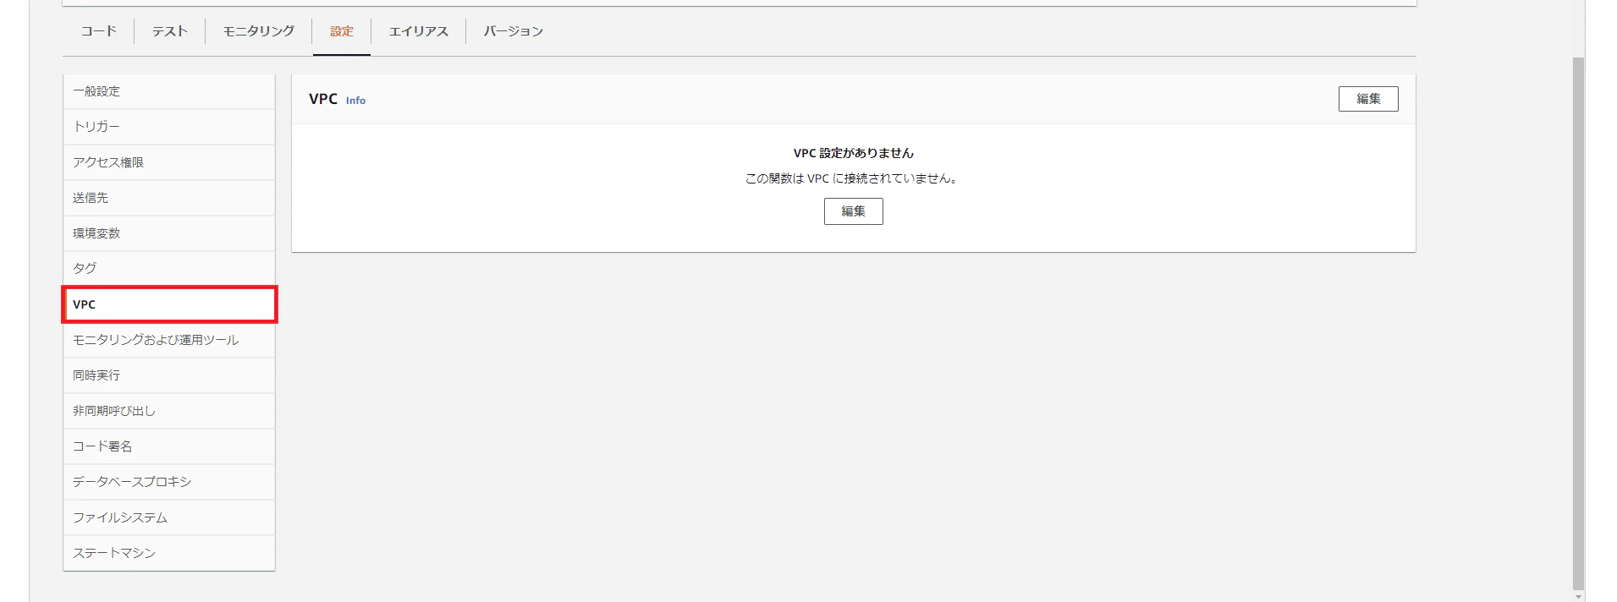Select ファイルシステム in the sidebar
The width and height of the screenshot is (1617, 602).
tap(169, 517)
